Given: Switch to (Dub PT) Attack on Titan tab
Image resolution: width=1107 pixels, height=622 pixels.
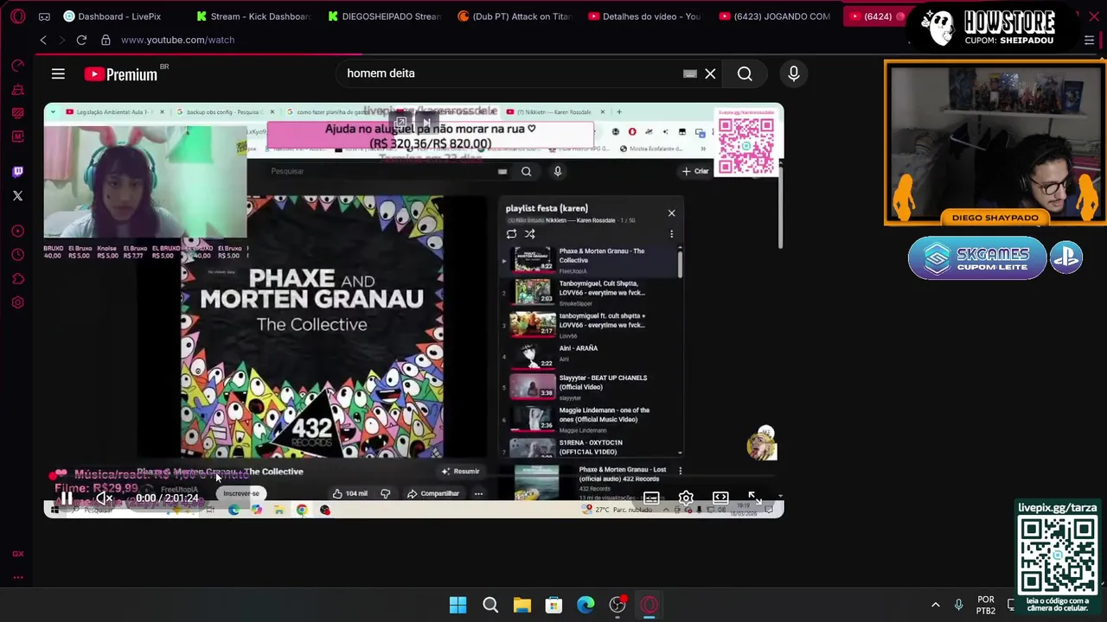Looking at the screenshot, I should click(516, 16).
